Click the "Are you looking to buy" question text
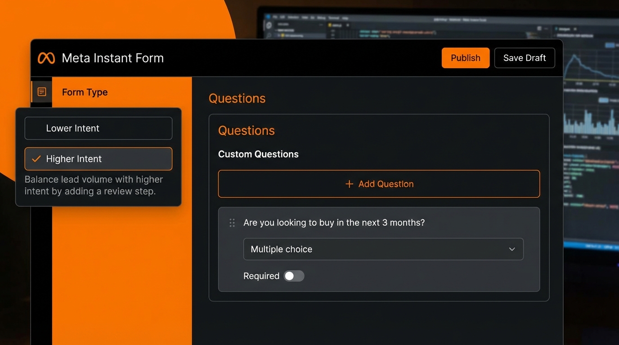Viewport: 619px width, 345px height. (x=334, y=223)
